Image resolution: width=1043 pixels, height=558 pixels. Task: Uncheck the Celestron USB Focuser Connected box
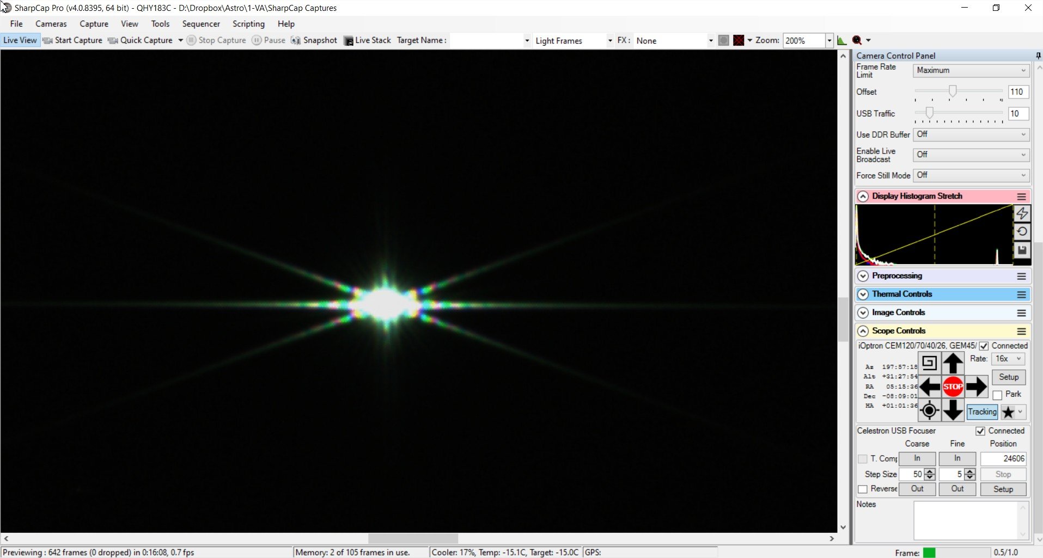pos(980,431)
